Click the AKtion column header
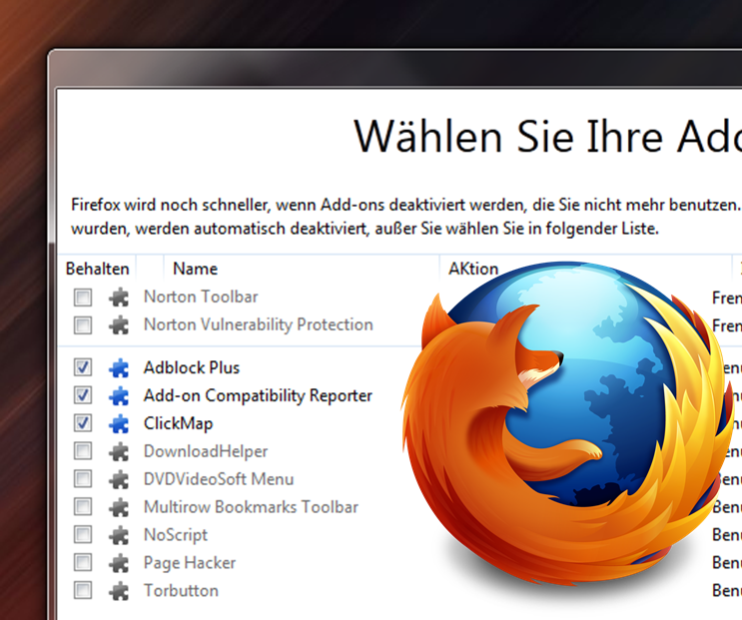742x620 pixels. 473,269
